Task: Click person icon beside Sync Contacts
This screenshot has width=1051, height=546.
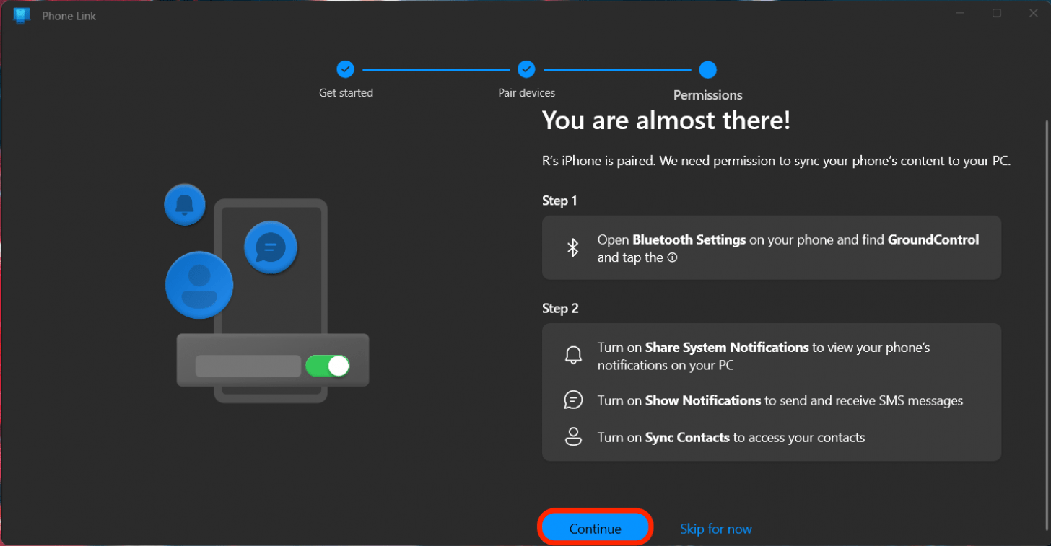Action: click(573, 437)
